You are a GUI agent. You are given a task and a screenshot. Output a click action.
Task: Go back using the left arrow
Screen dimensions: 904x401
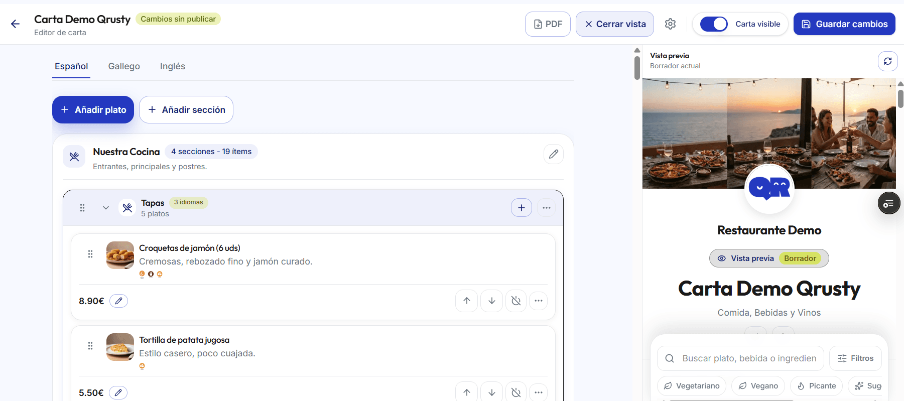point(15,24)
